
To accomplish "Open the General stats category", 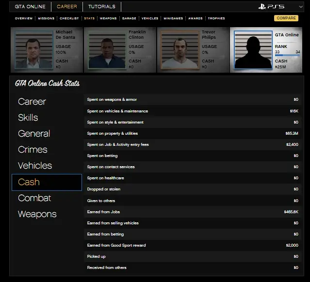I will (x=34, y=134).
